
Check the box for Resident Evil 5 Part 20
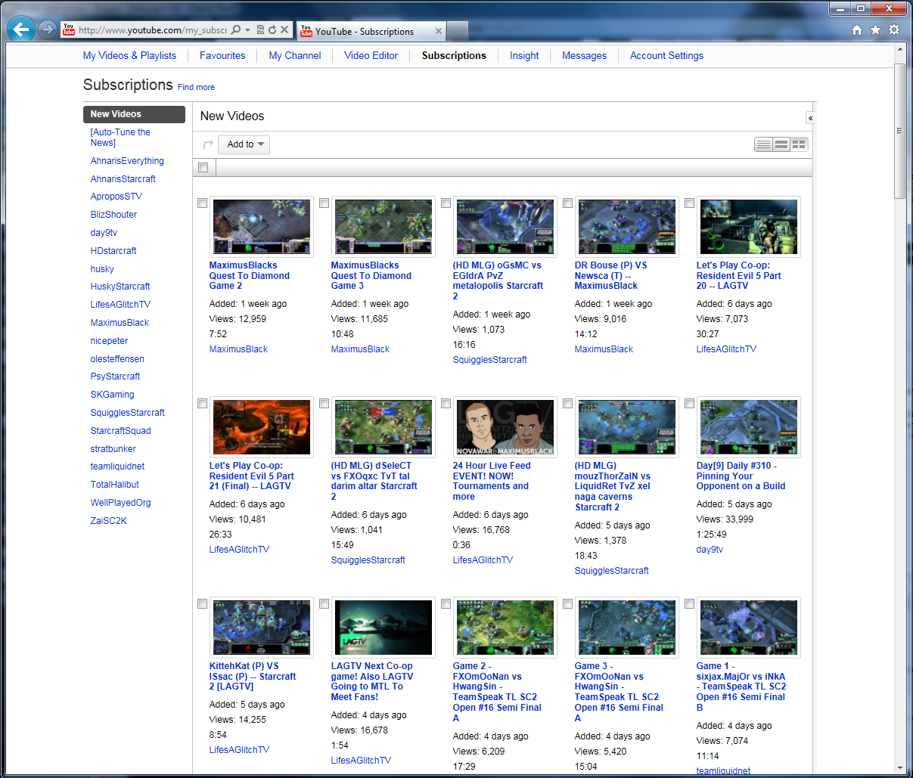click(x=689, y=203)
